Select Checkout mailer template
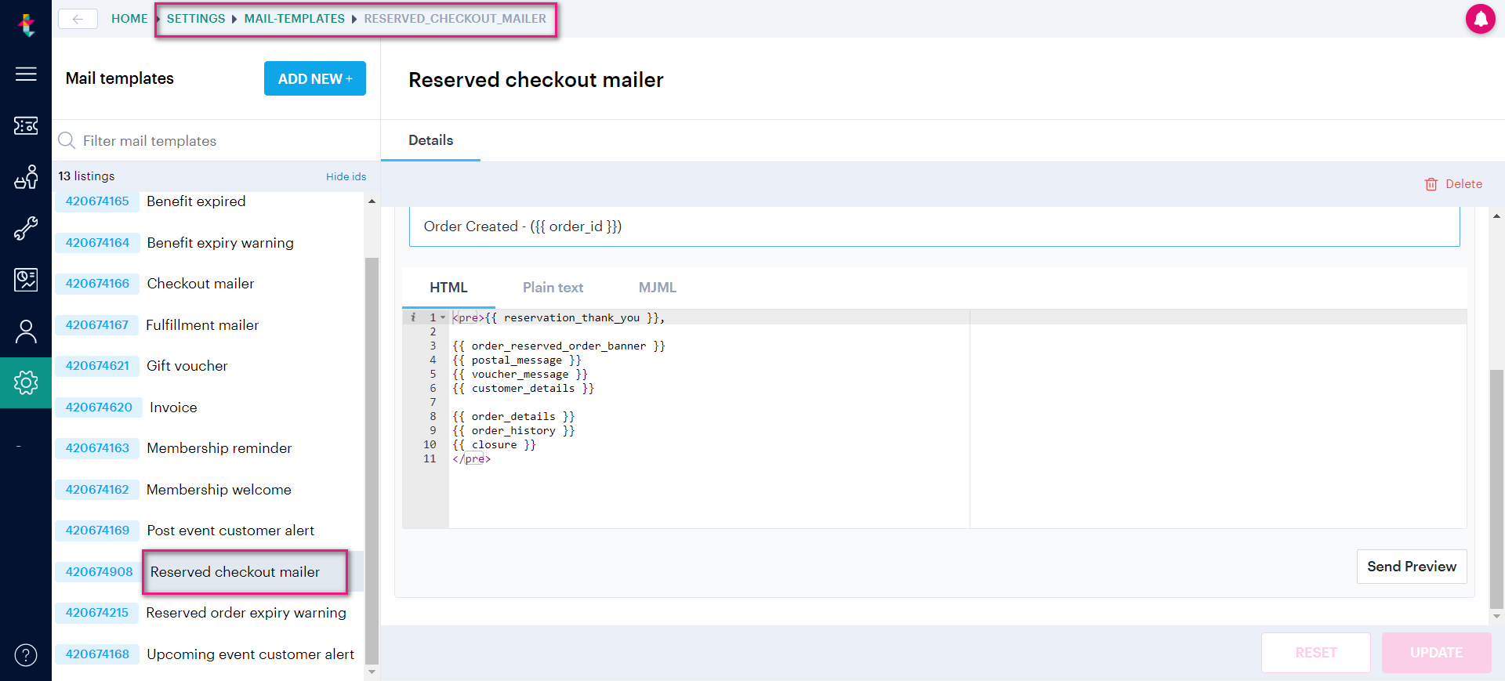Screen dimensions: 1505x681 (201, 284)
